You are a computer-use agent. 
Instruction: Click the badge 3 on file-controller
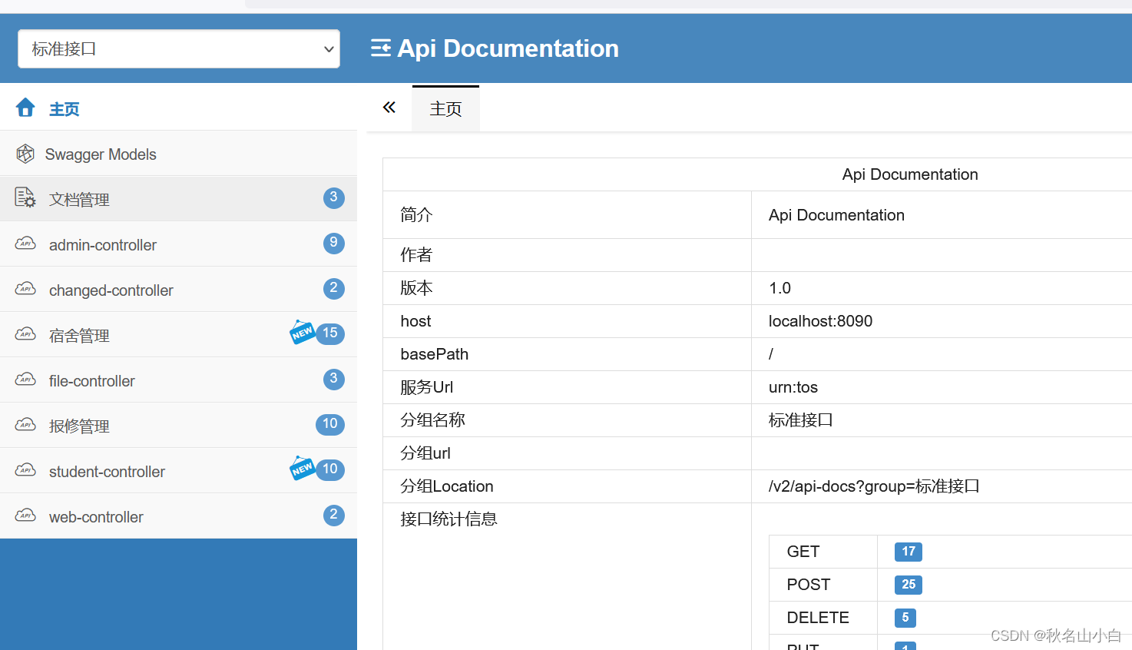333,379
